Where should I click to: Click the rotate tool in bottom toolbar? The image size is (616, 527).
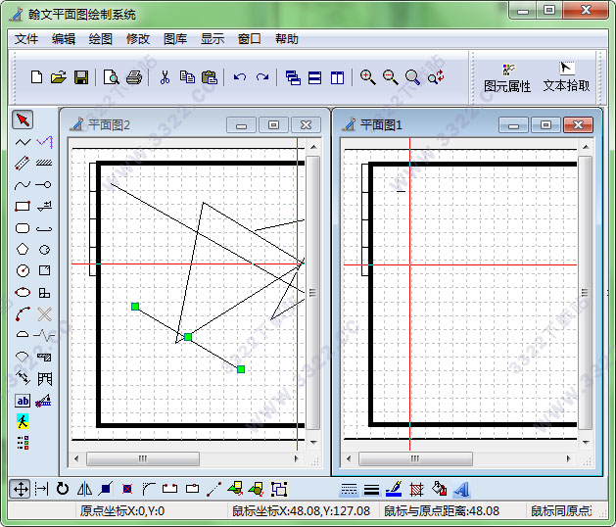[64, 488]
